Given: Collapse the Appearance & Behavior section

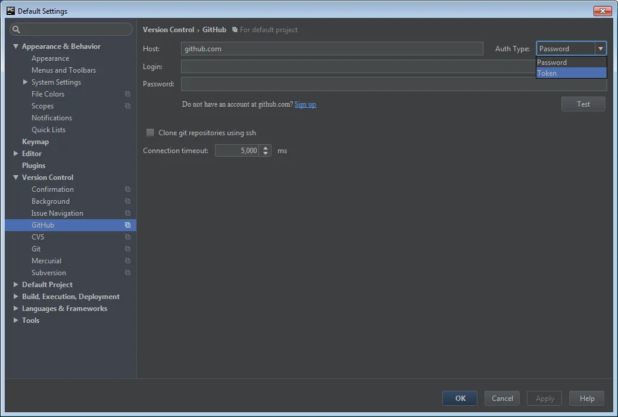Looking at the screenshot, I should [15, 46].
